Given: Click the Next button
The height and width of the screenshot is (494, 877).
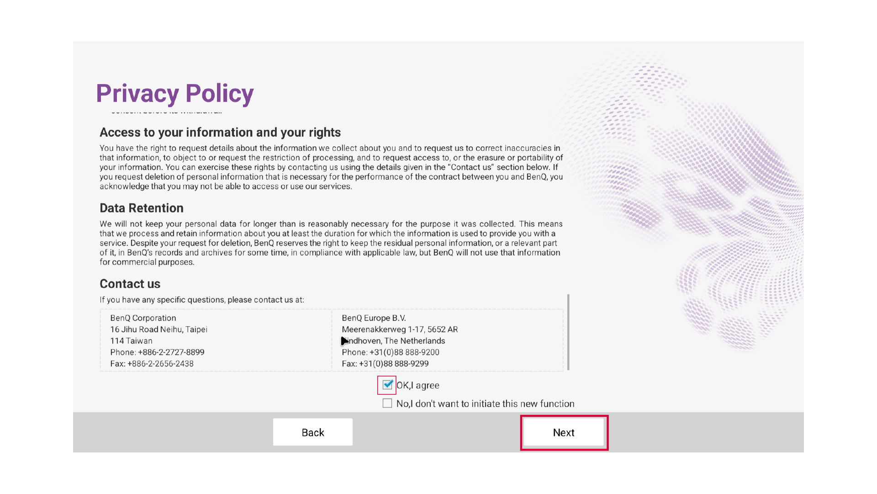Looking at the screenshot, I should click(564, 432).
